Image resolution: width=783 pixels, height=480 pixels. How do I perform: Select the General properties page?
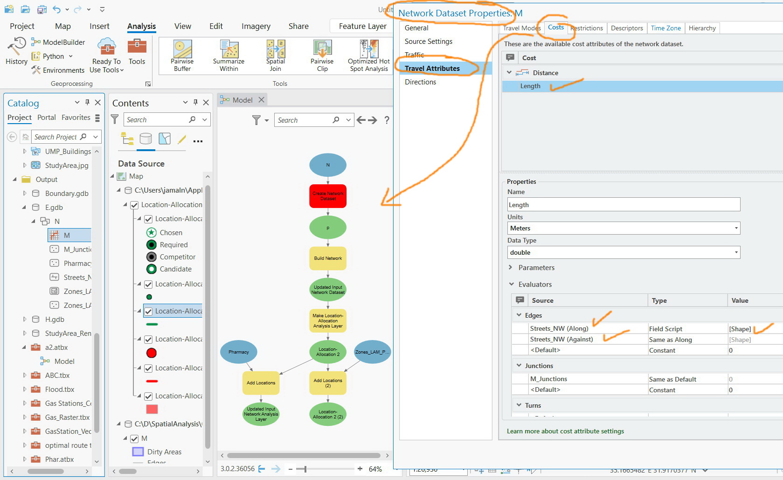point(416,28)
